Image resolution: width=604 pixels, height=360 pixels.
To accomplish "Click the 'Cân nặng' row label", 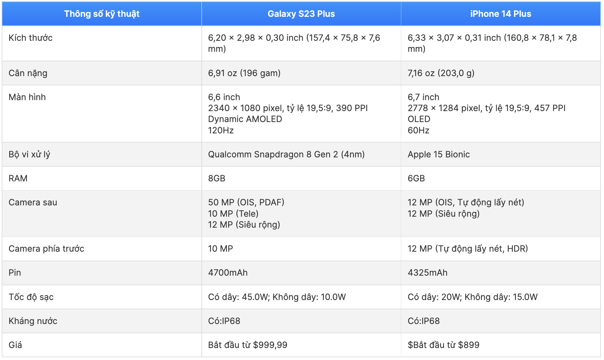I will (x=28, y=73).
